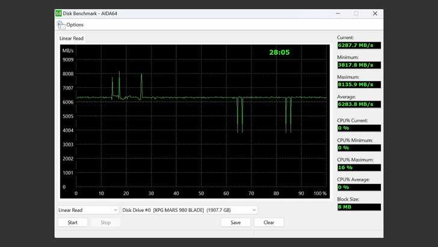Click the 28:05 elapsed timer in graph

(x=279, y=52)
